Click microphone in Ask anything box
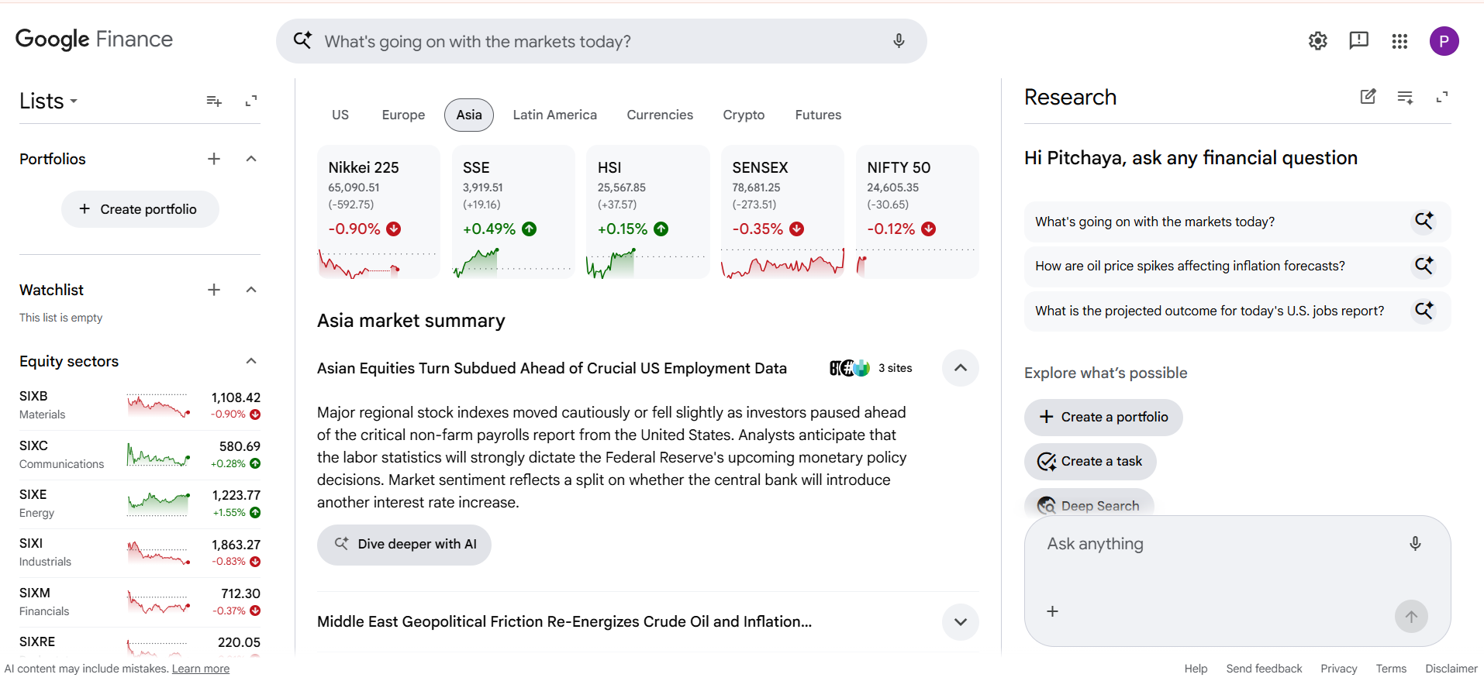1484x681 pixels. pyautogui.click(x=1415, y=544)
